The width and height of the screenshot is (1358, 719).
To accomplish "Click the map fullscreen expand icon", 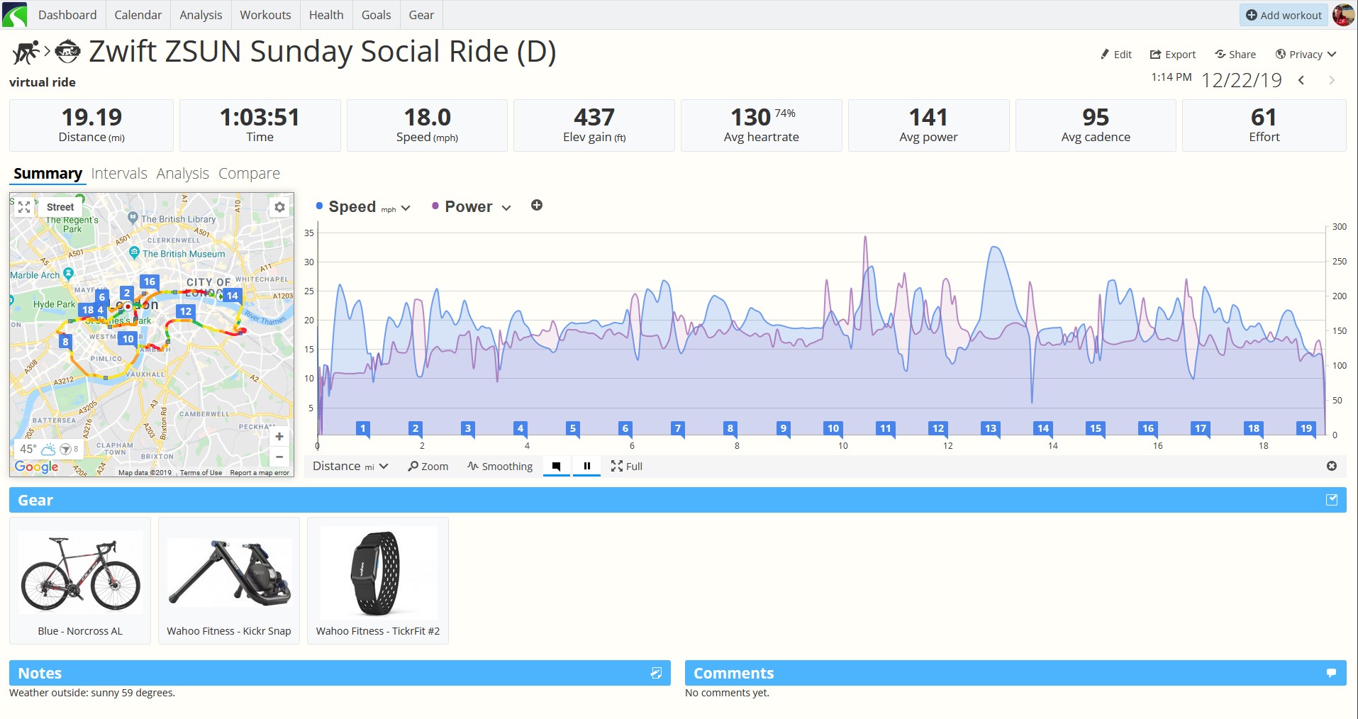I will [x=24, y=207].
